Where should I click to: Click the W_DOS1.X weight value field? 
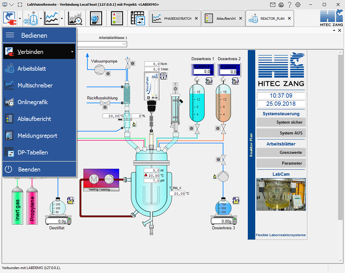202,72
